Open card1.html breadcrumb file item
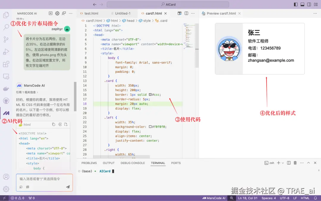The height and width of the screenshot is (201, 321). [x=92, y=21]
